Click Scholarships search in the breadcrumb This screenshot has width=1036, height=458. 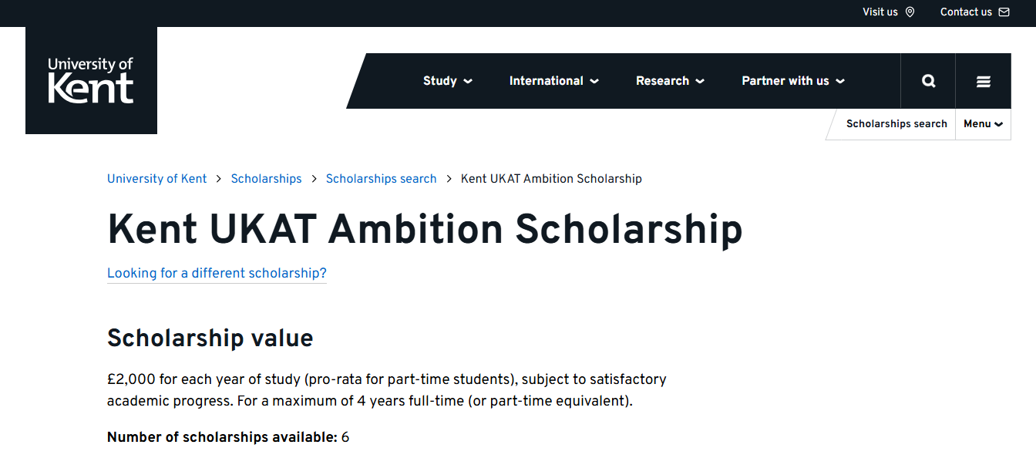coord(381,178)
